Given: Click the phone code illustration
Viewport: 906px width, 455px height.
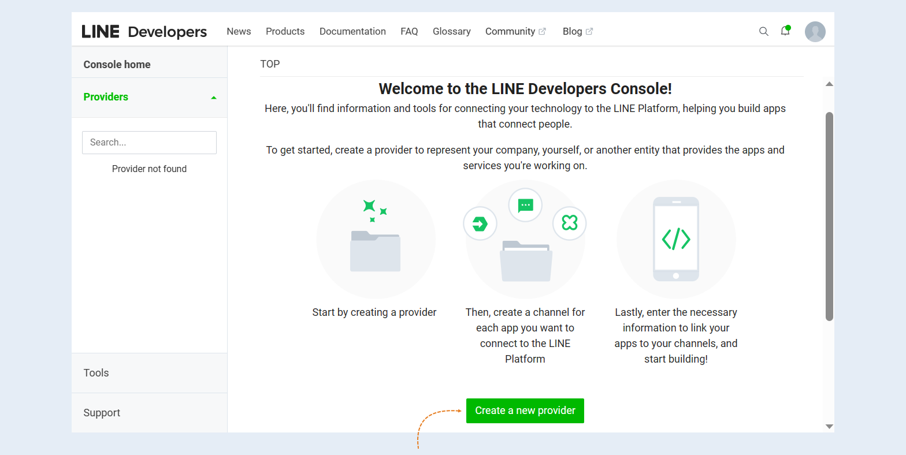Looking at the screenshot, I should pos(676,239).
